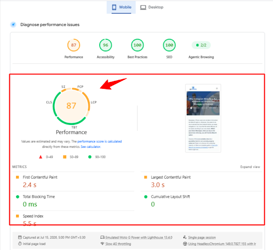Click the SI segment label on gauge
This screenshot has height=250, width=273.
pyautogui.click(x=63, y=87)
